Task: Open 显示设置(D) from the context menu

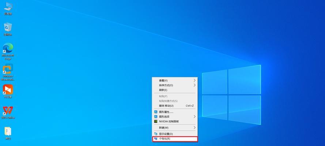Action: tap(175, 134)
